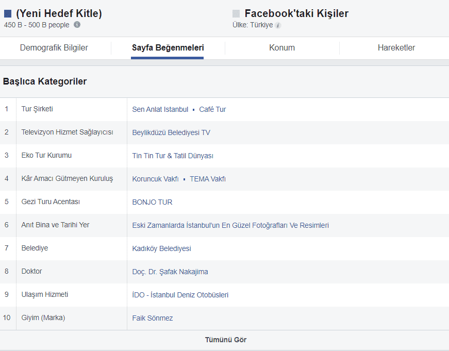Switch to the Konum tab
The image size is (449, 351).
click(282, 47)
